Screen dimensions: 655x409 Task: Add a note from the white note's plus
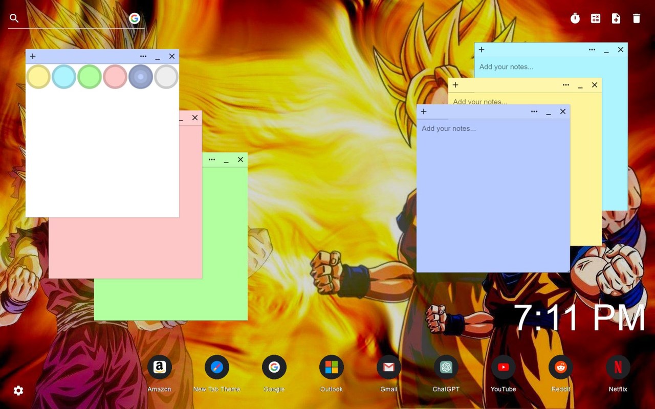(x=33, y=56)
